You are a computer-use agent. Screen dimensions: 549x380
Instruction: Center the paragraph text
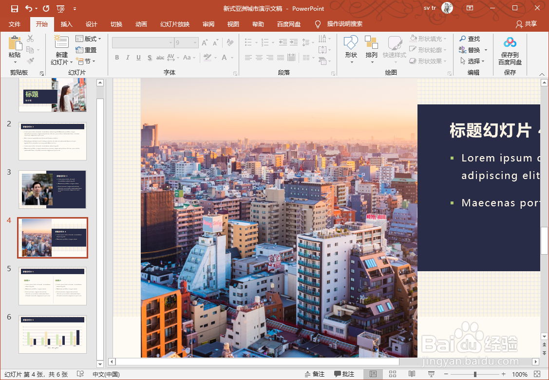(x=259, y=58)
